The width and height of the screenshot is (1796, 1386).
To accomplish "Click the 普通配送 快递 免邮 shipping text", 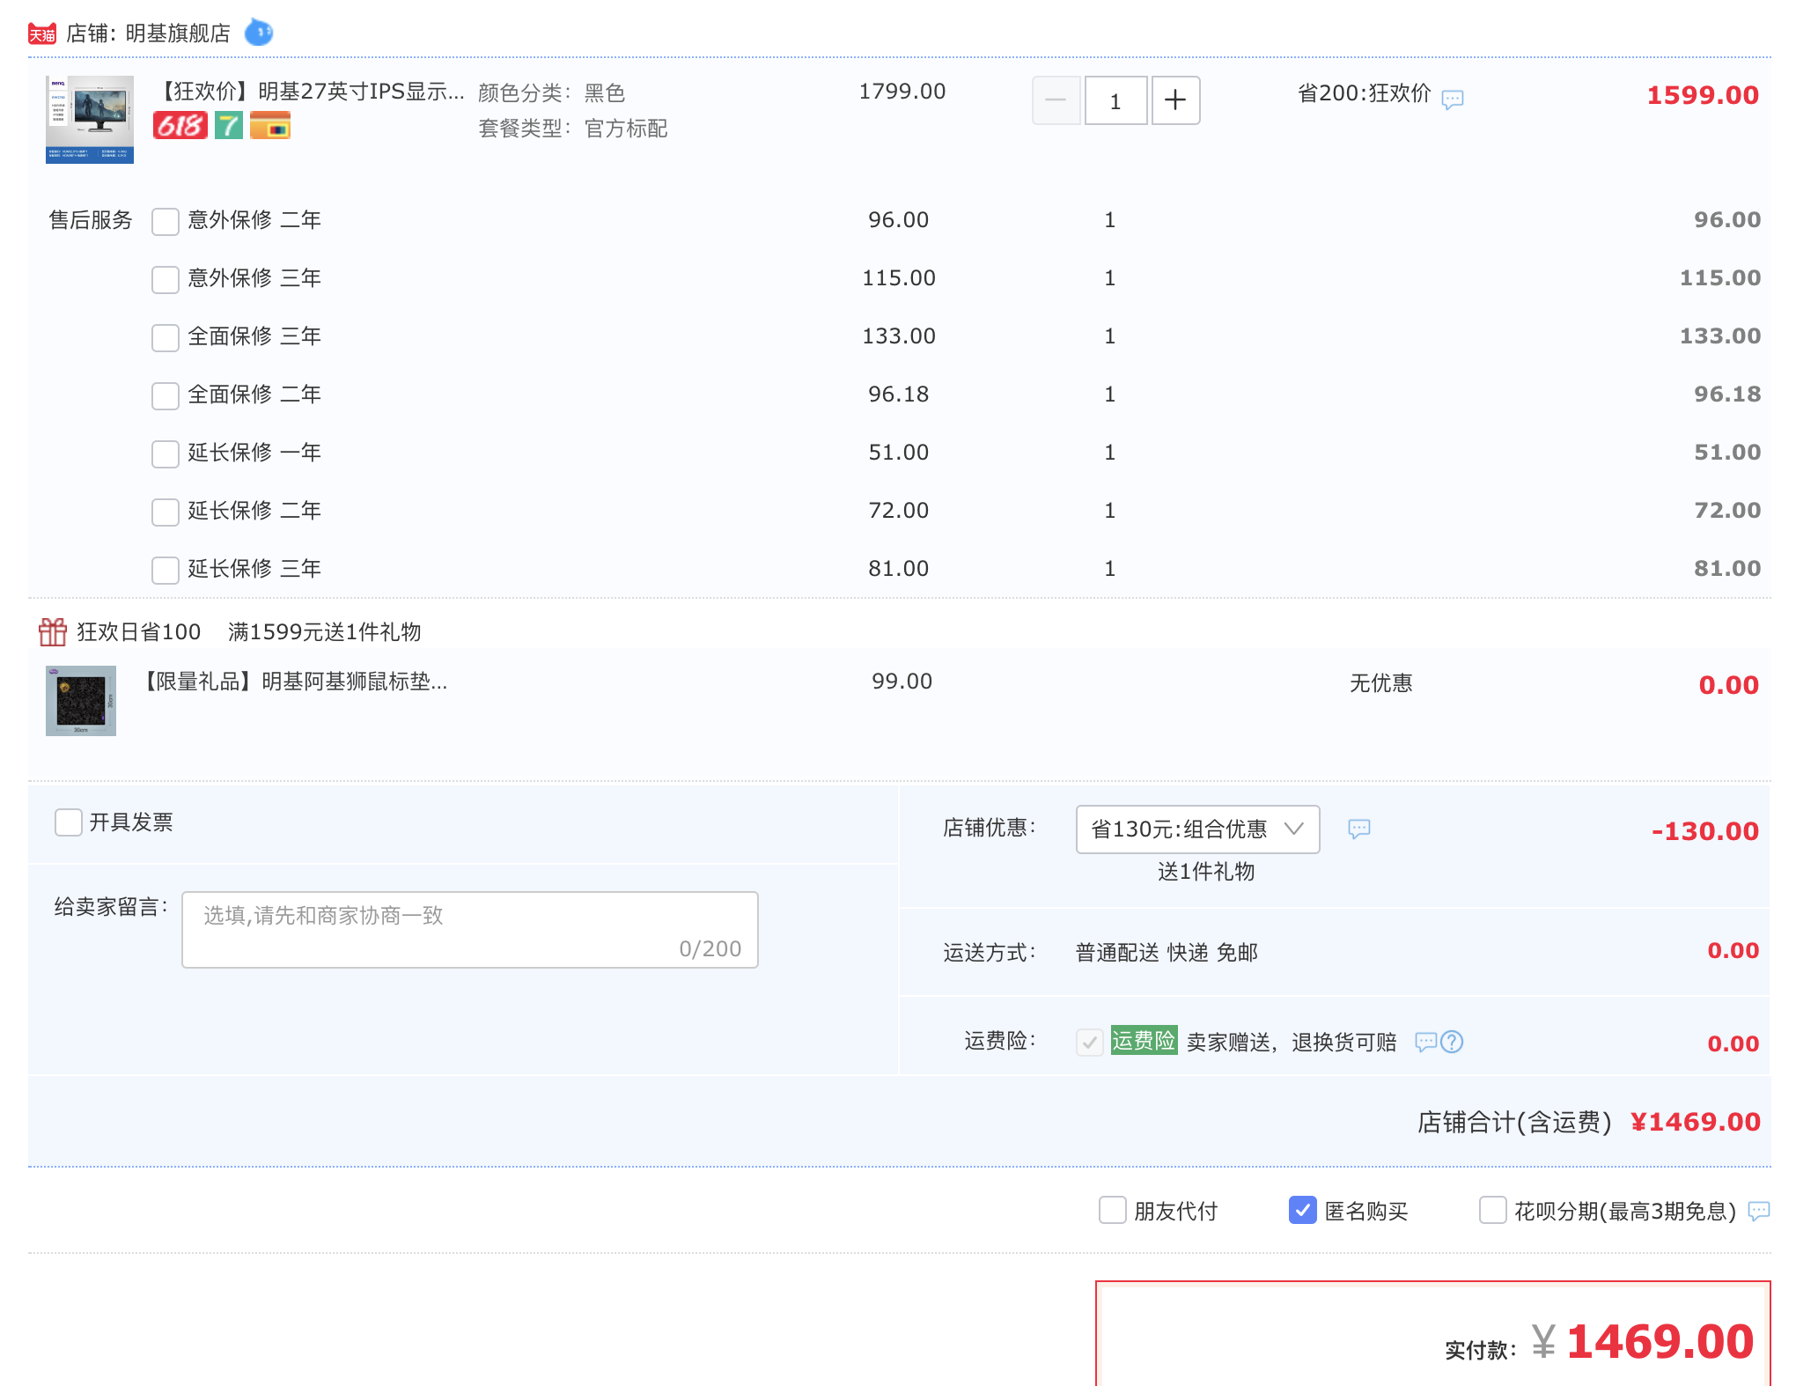I will 1167,952.
